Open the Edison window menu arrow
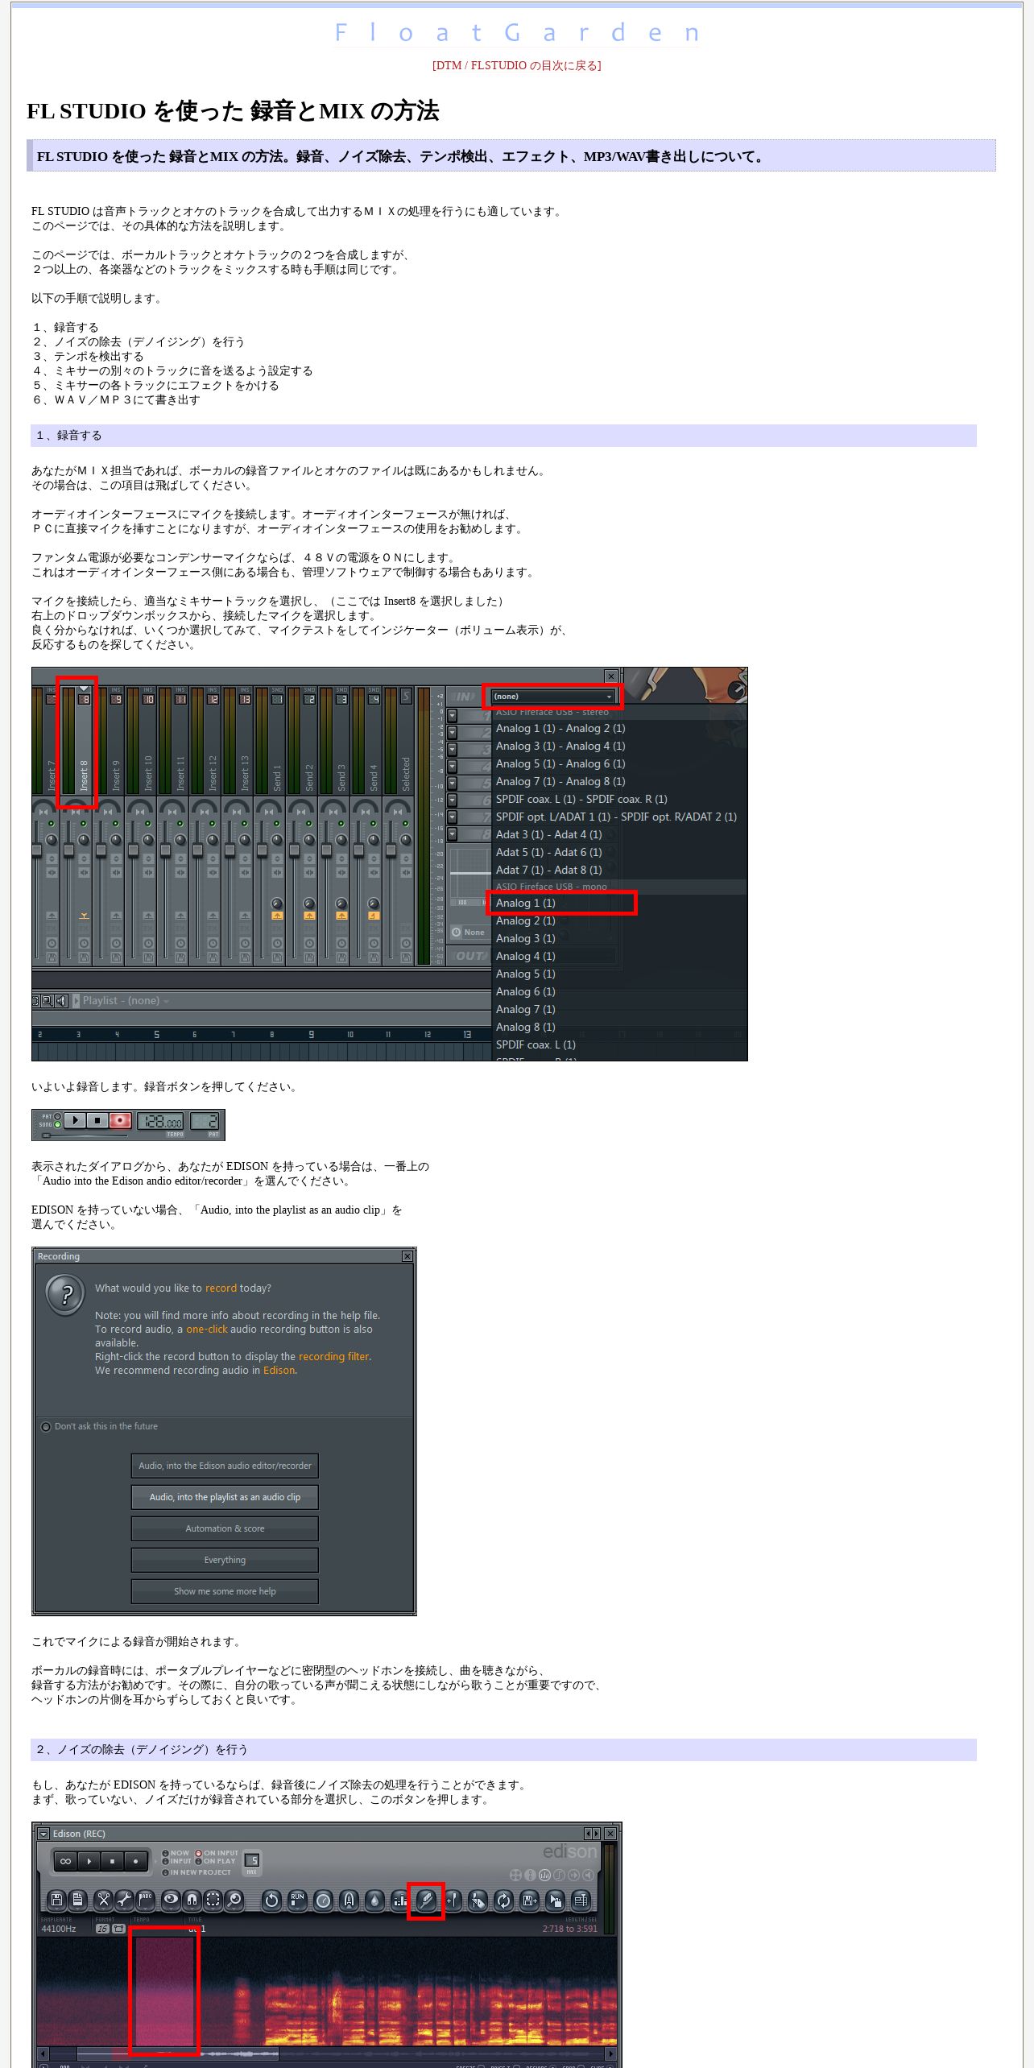Viewport: 1034px width, 2068px height. pos(43,1834)
